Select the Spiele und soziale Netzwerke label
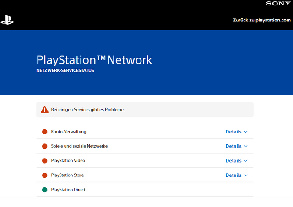 [79, 146]
